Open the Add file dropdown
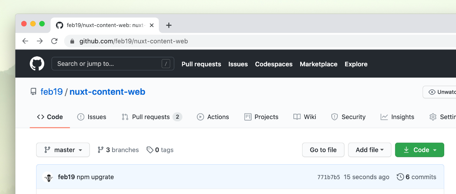 click(370, 150)
